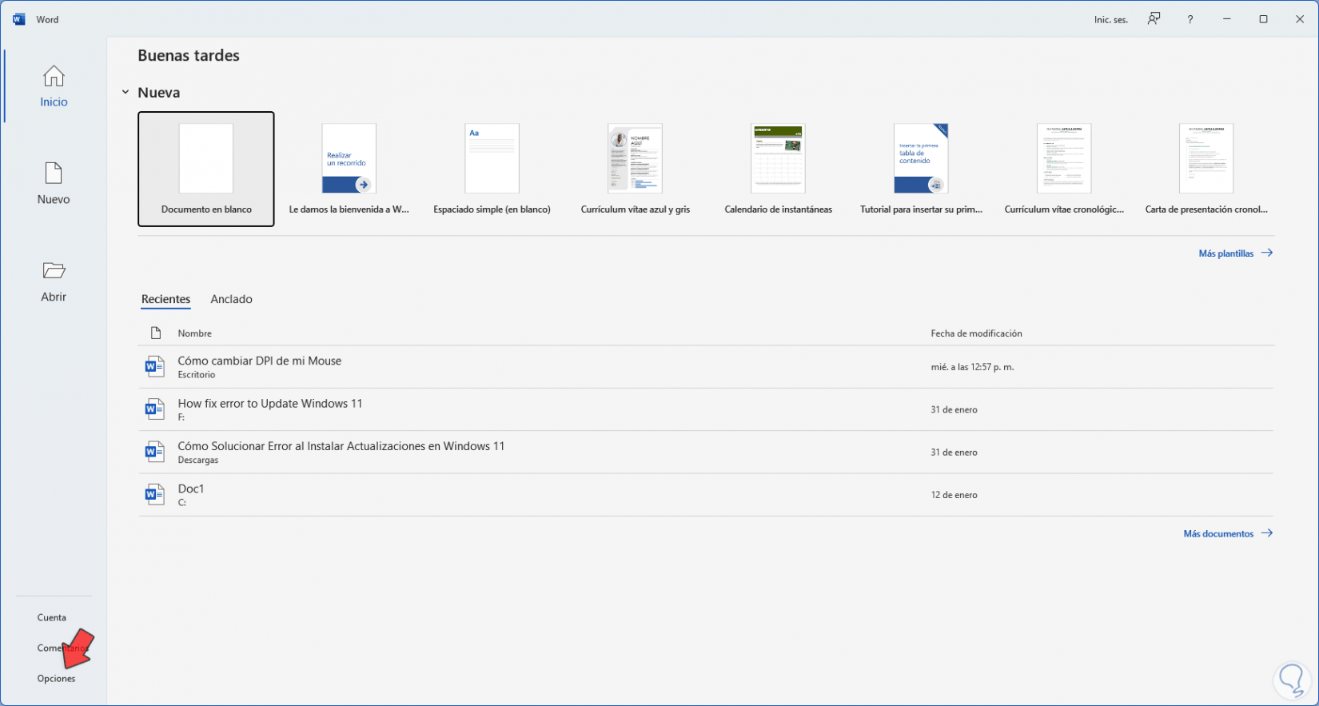Click Word file icon for Cómo Solucionar Error
The width and height of the screenshot is (1319, 706).
[x=154, y=452]
